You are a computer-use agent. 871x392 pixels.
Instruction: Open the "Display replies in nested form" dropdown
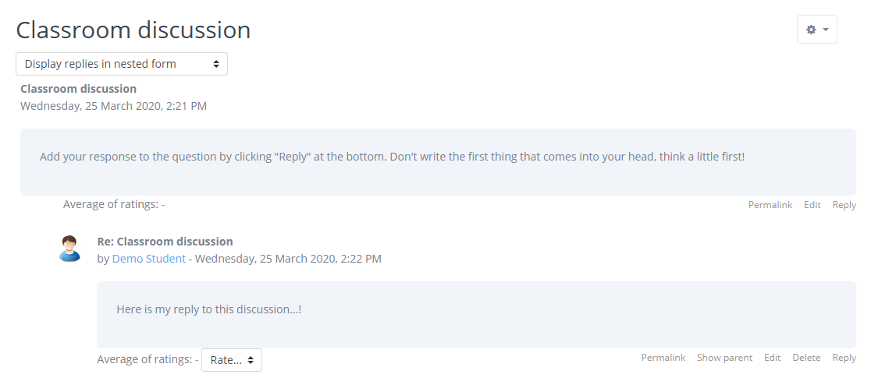[x=122, y=64]
